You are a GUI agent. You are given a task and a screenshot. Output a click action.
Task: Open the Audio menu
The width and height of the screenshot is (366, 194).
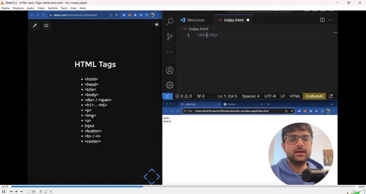30,8
